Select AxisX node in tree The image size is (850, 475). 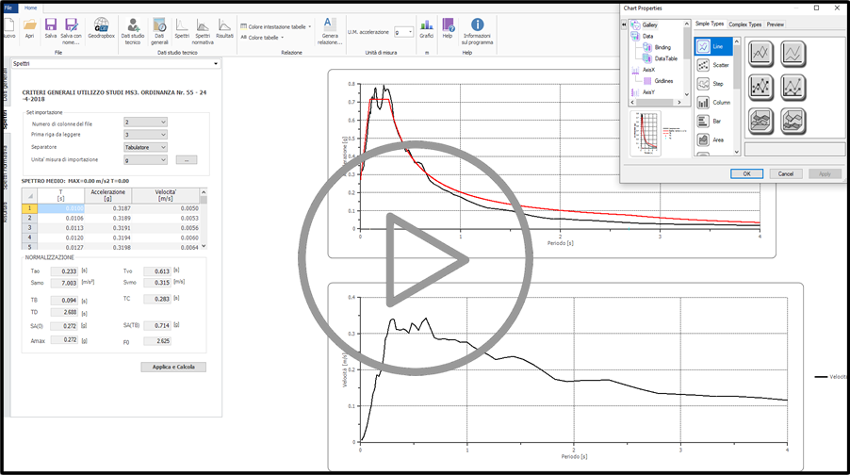coord(649,70)
